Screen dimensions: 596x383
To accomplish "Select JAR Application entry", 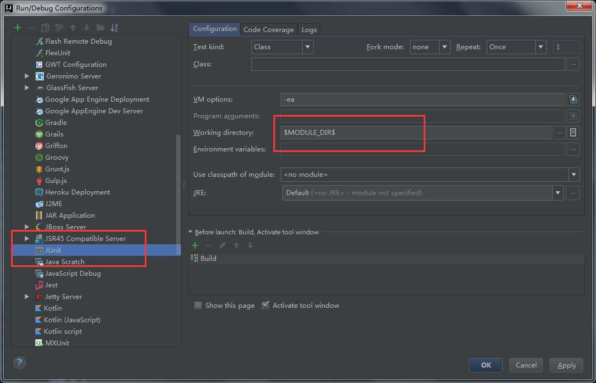I will [x=70, y=216].
